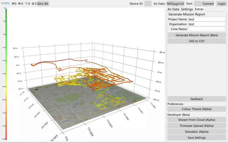Open Colour Theme (Alpha) preferences

tap(197, 109)
